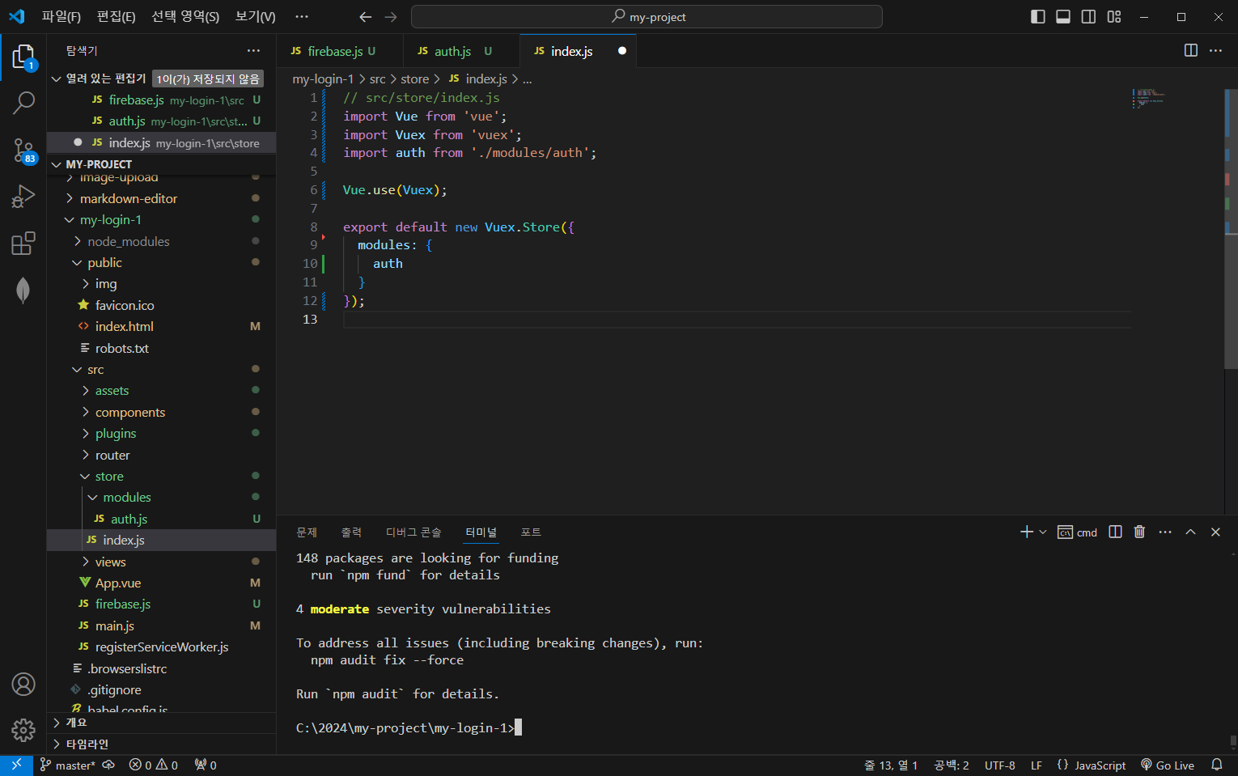The width and height of the screenshot is (1238, 776).
Task: Switch to the auth.js editor tab
Action: click(461, 51)
